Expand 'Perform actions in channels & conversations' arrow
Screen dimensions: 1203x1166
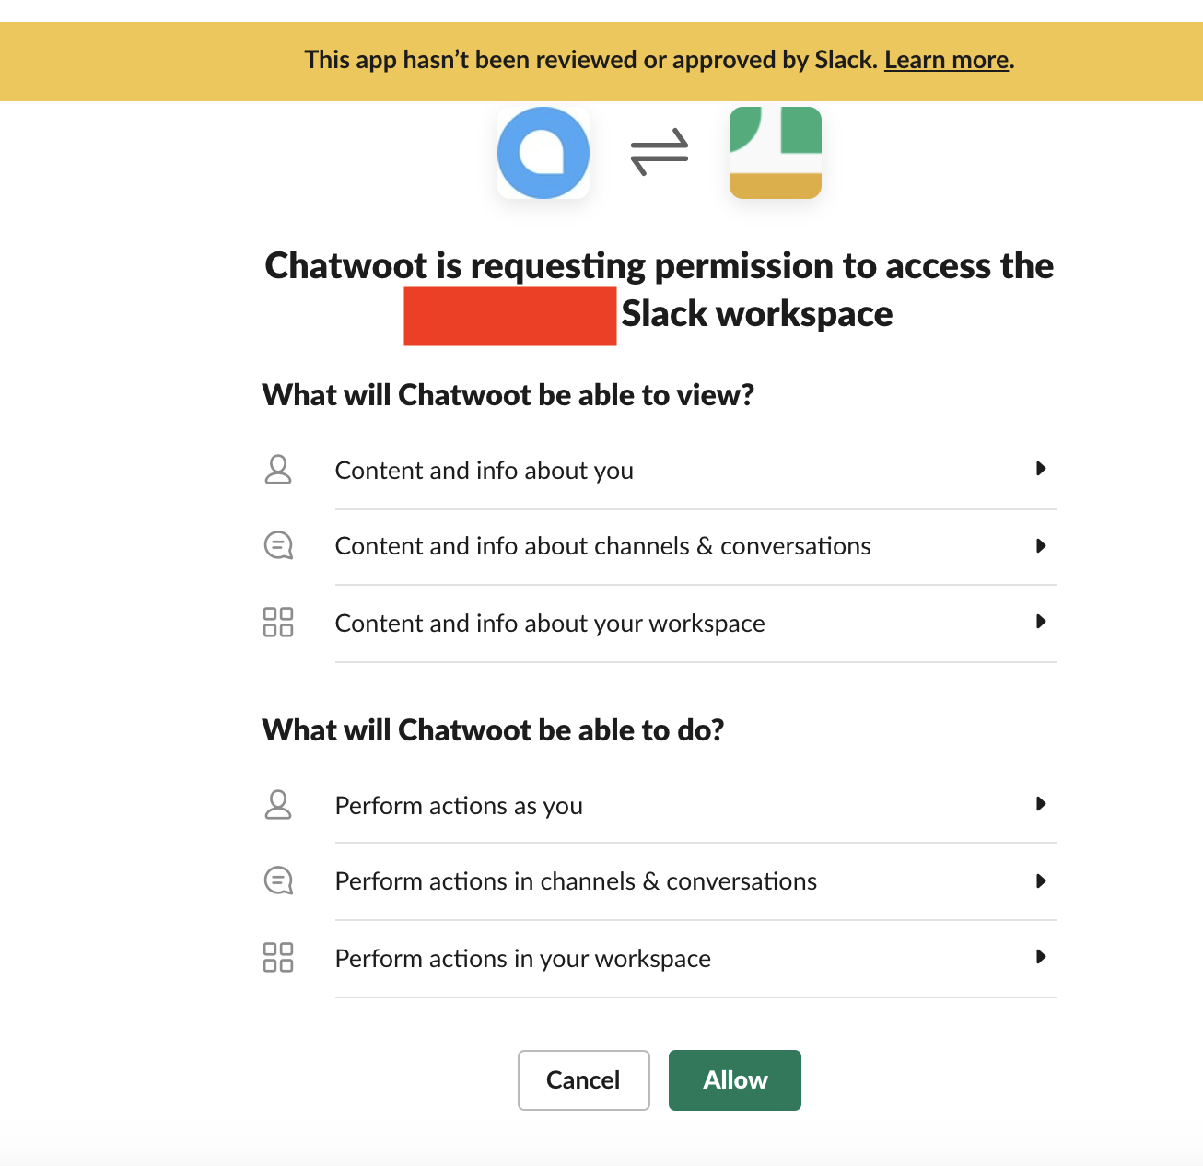pos(1041,881)
